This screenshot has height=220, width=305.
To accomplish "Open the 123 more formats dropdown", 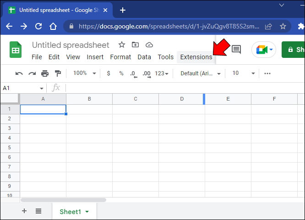I will coord(162,73).
